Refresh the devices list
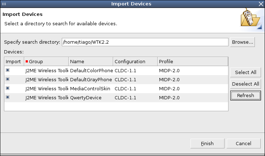 tap(245, 95)
